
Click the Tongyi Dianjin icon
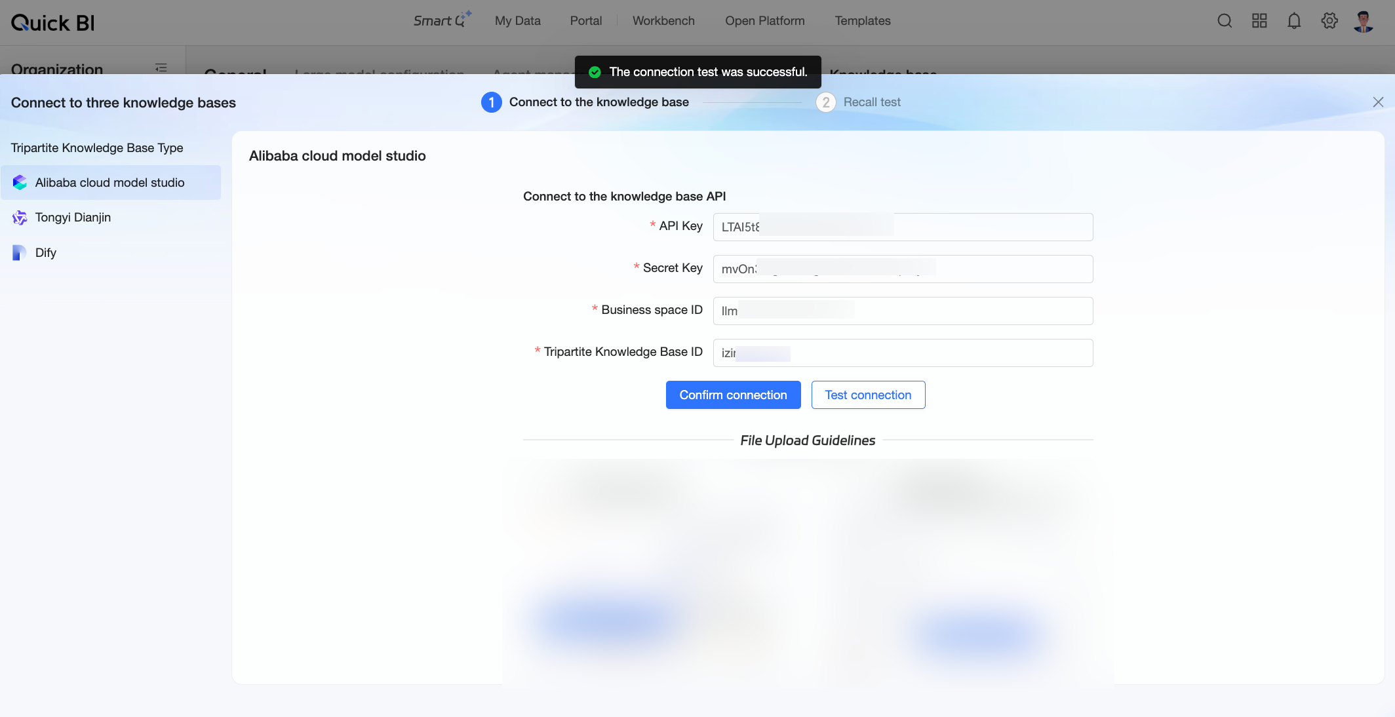pyautogui.click(x=20, y=218)
